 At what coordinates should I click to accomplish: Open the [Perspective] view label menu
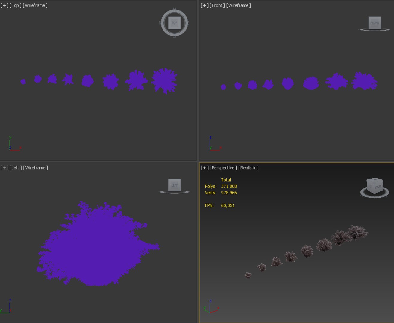[x=223, y=168]
